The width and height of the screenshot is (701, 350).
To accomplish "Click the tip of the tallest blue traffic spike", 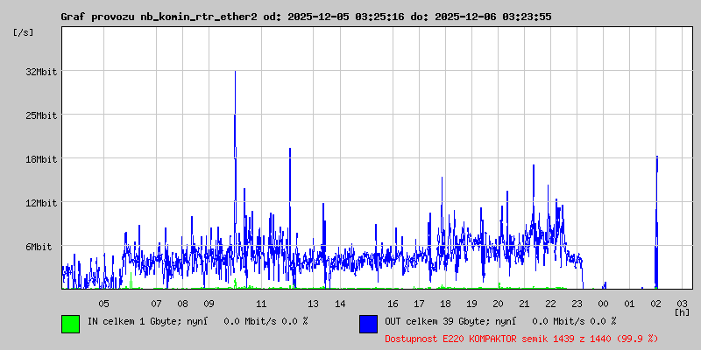I will coord(235,72).
